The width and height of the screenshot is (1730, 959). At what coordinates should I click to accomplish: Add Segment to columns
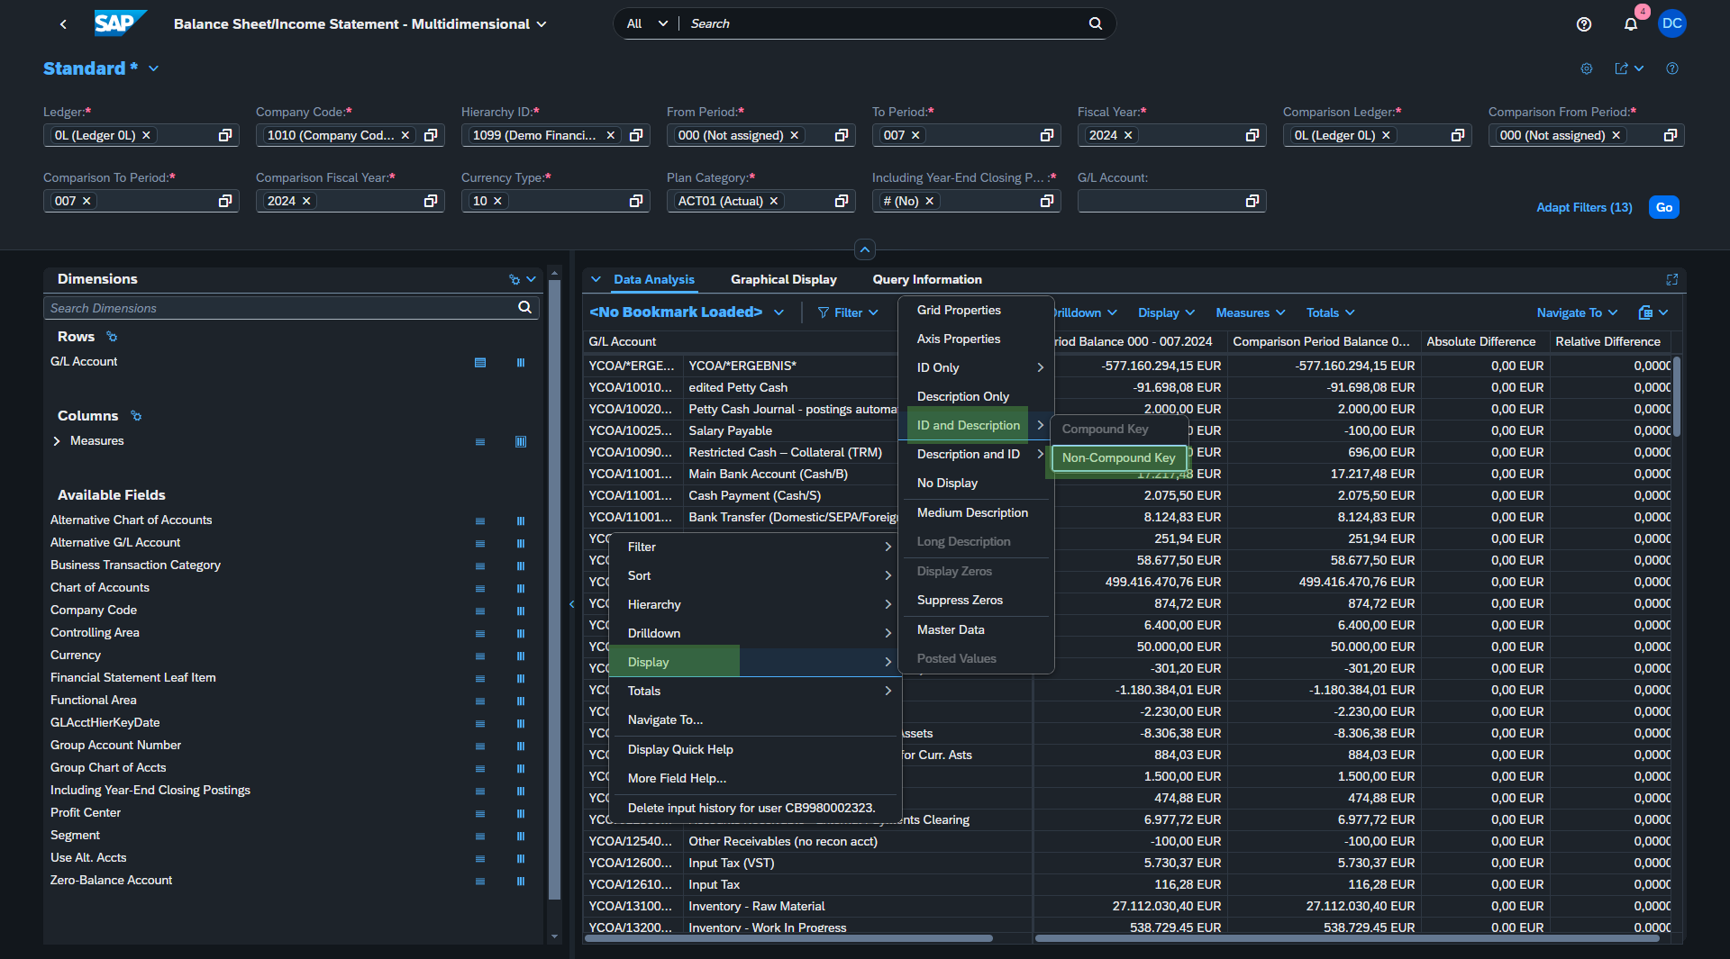coord(521,836)
